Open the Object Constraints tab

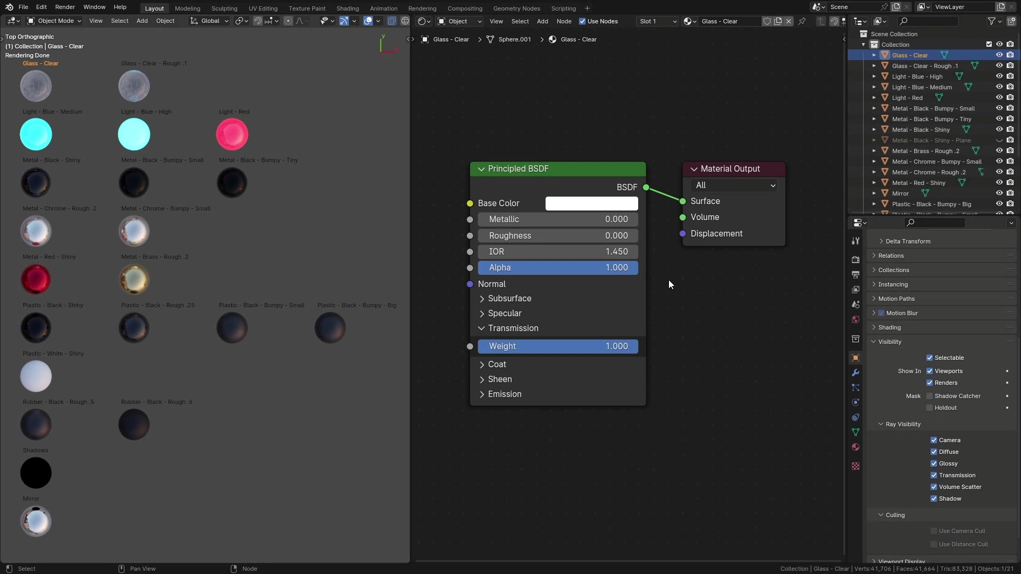(x=856, y=417)
